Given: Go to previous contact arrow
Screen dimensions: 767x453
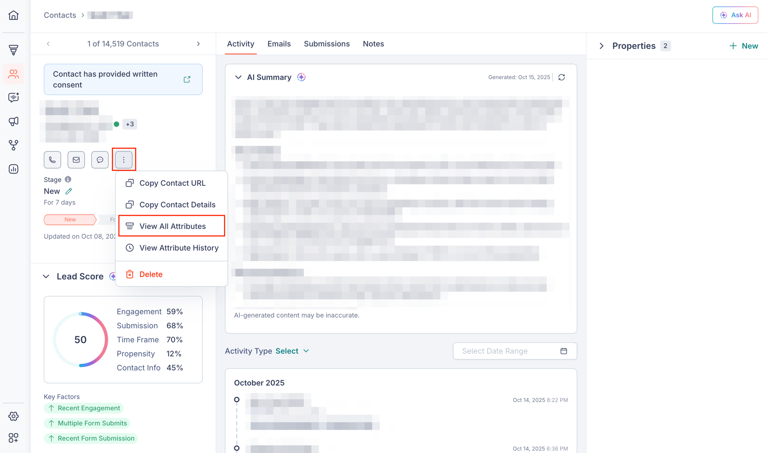Looking at the screenshot, I should click(48, 44).
